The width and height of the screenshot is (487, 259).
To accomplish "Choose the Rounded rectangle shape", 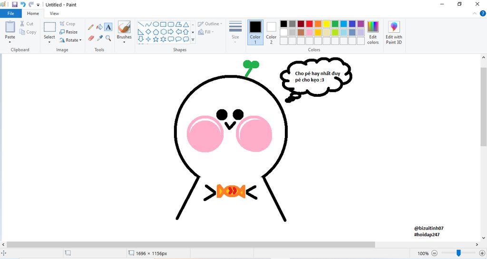I will point(171,24).
